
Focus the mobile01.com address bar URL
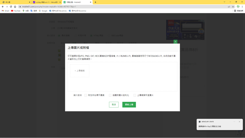coord(49,6)
